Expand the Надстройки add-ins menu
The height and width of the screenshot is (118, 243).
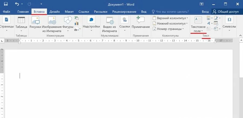(x=91, y=24)
